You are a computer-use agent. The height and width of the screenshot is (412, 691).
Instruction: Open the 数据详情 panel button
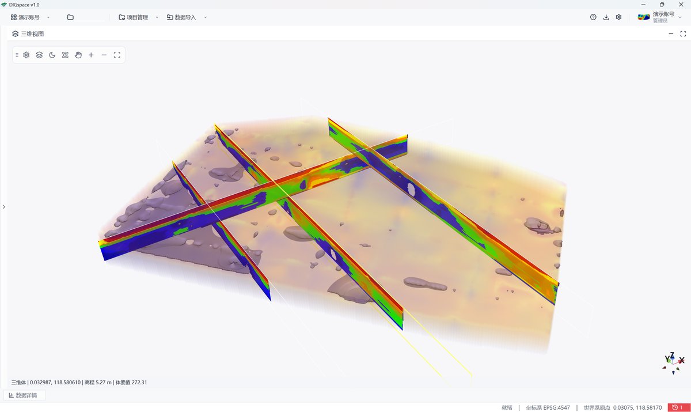pos(24,395)
